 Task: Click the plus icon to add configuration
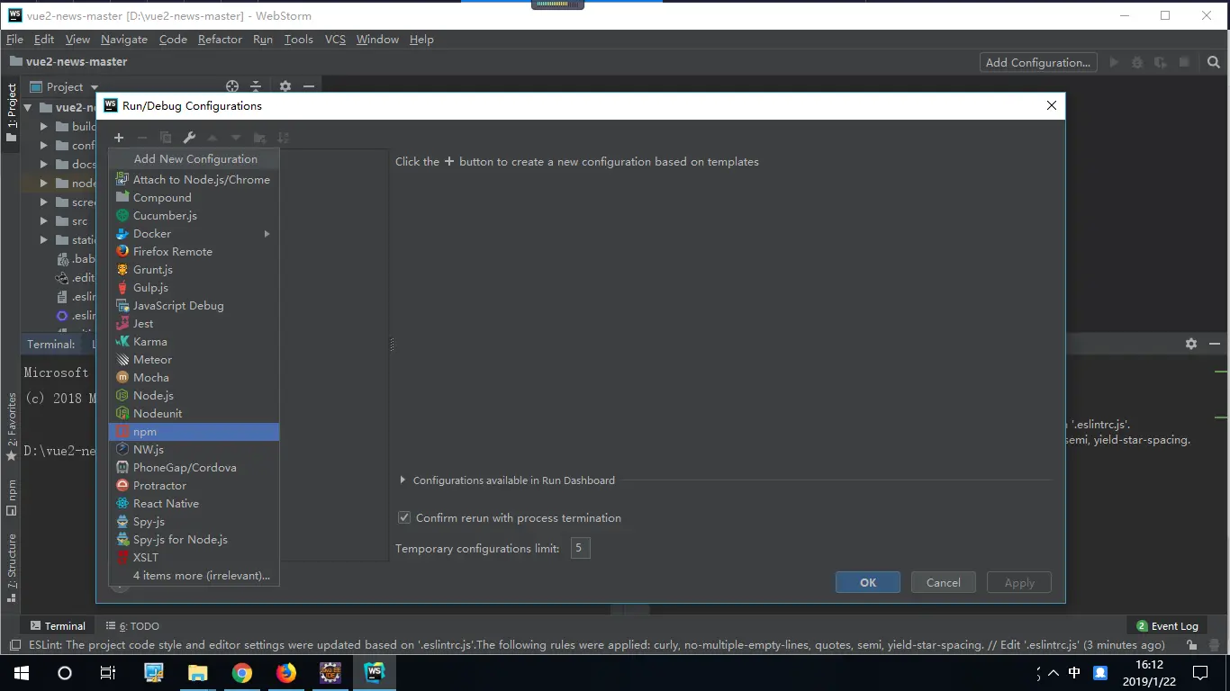[119, 138]
